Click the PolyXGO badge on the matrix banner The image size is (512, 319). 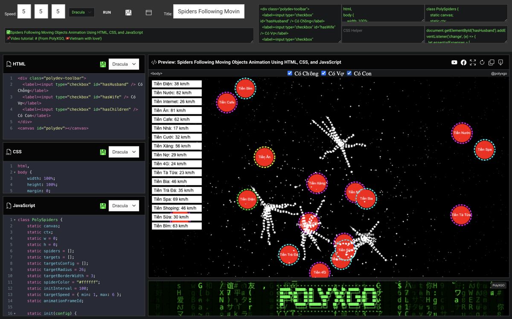tap(498, 285)
